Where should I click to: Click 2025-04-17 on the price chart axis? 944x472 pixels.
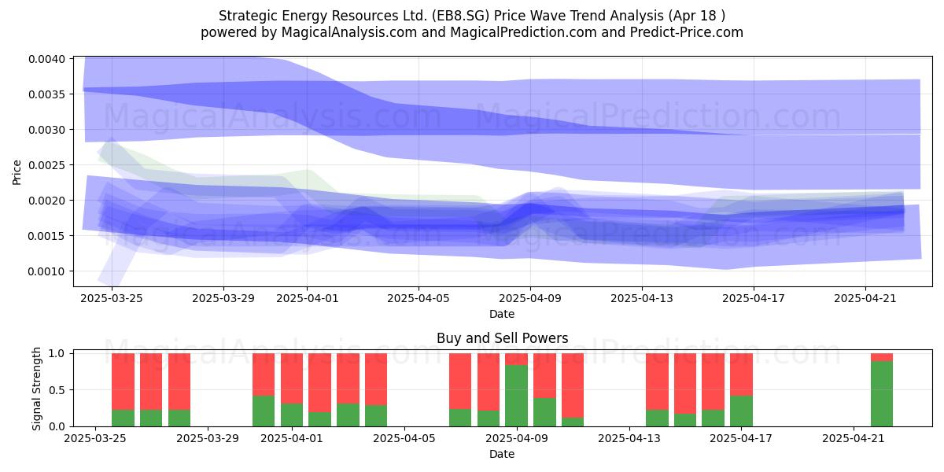pos(754,299)
